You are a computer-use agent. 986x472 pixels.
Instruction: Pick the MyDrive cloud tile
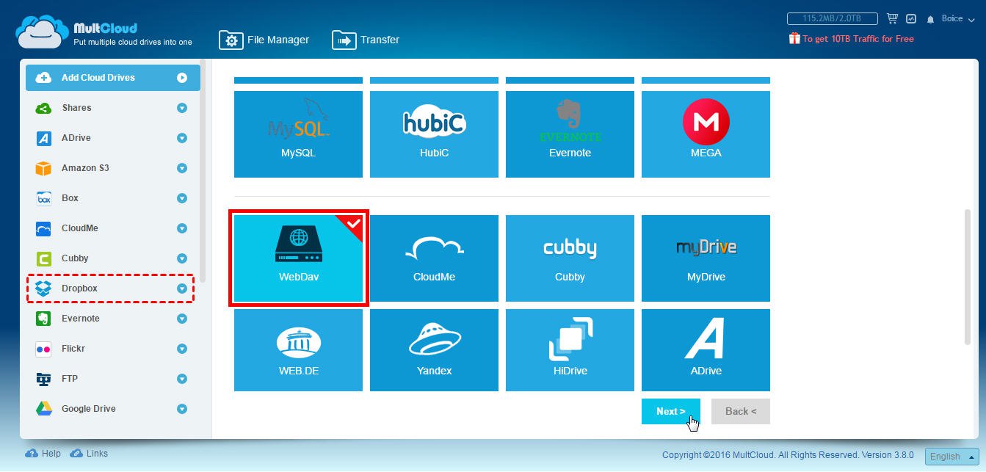coord(706,258)
